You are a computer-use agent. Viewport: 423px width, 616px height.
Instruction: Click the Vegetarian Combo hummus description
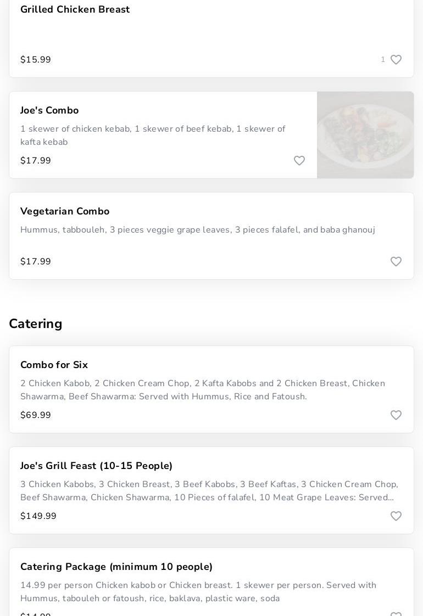pos(198,230)
